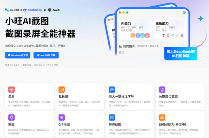This screenshot has height=138, width=209.
Task: Click the AI能力 card heading
Action: click(126, 24)
